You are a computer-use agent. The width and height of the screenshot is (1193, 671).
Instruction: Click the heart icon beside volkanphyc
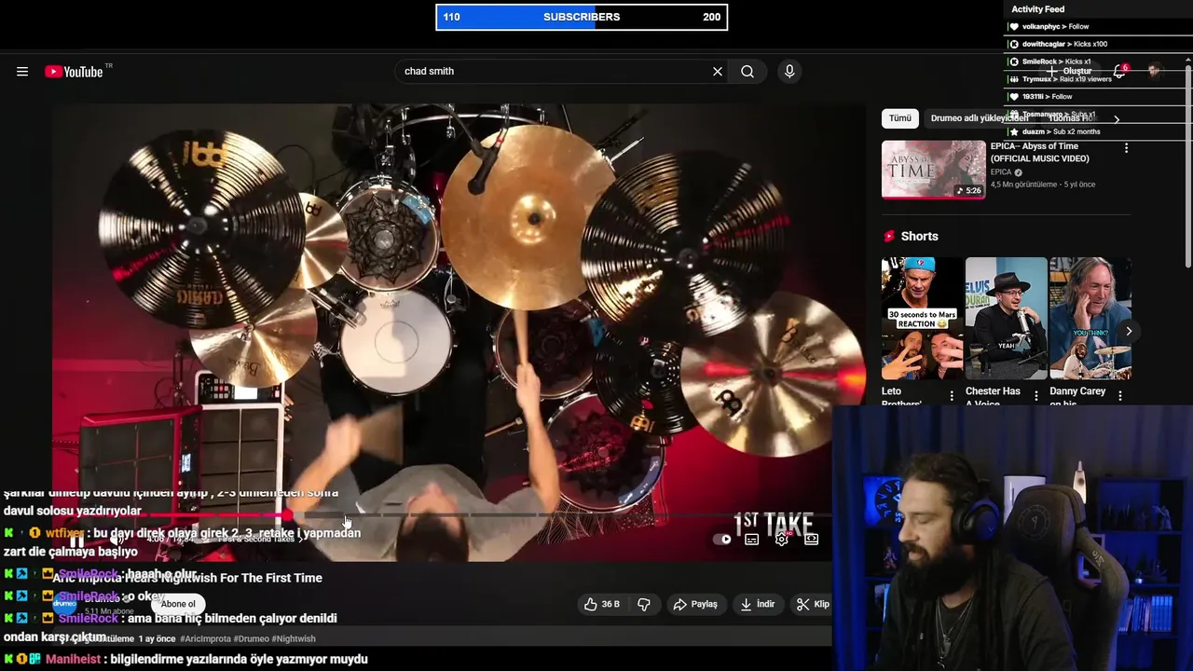1014,27
